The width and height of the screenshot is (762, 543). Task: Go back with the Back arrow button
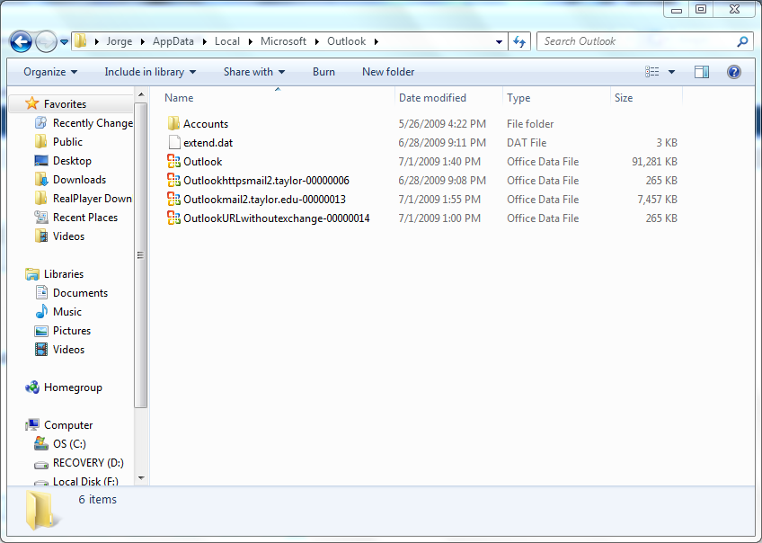pyautogui.click(x=21, y=42)
